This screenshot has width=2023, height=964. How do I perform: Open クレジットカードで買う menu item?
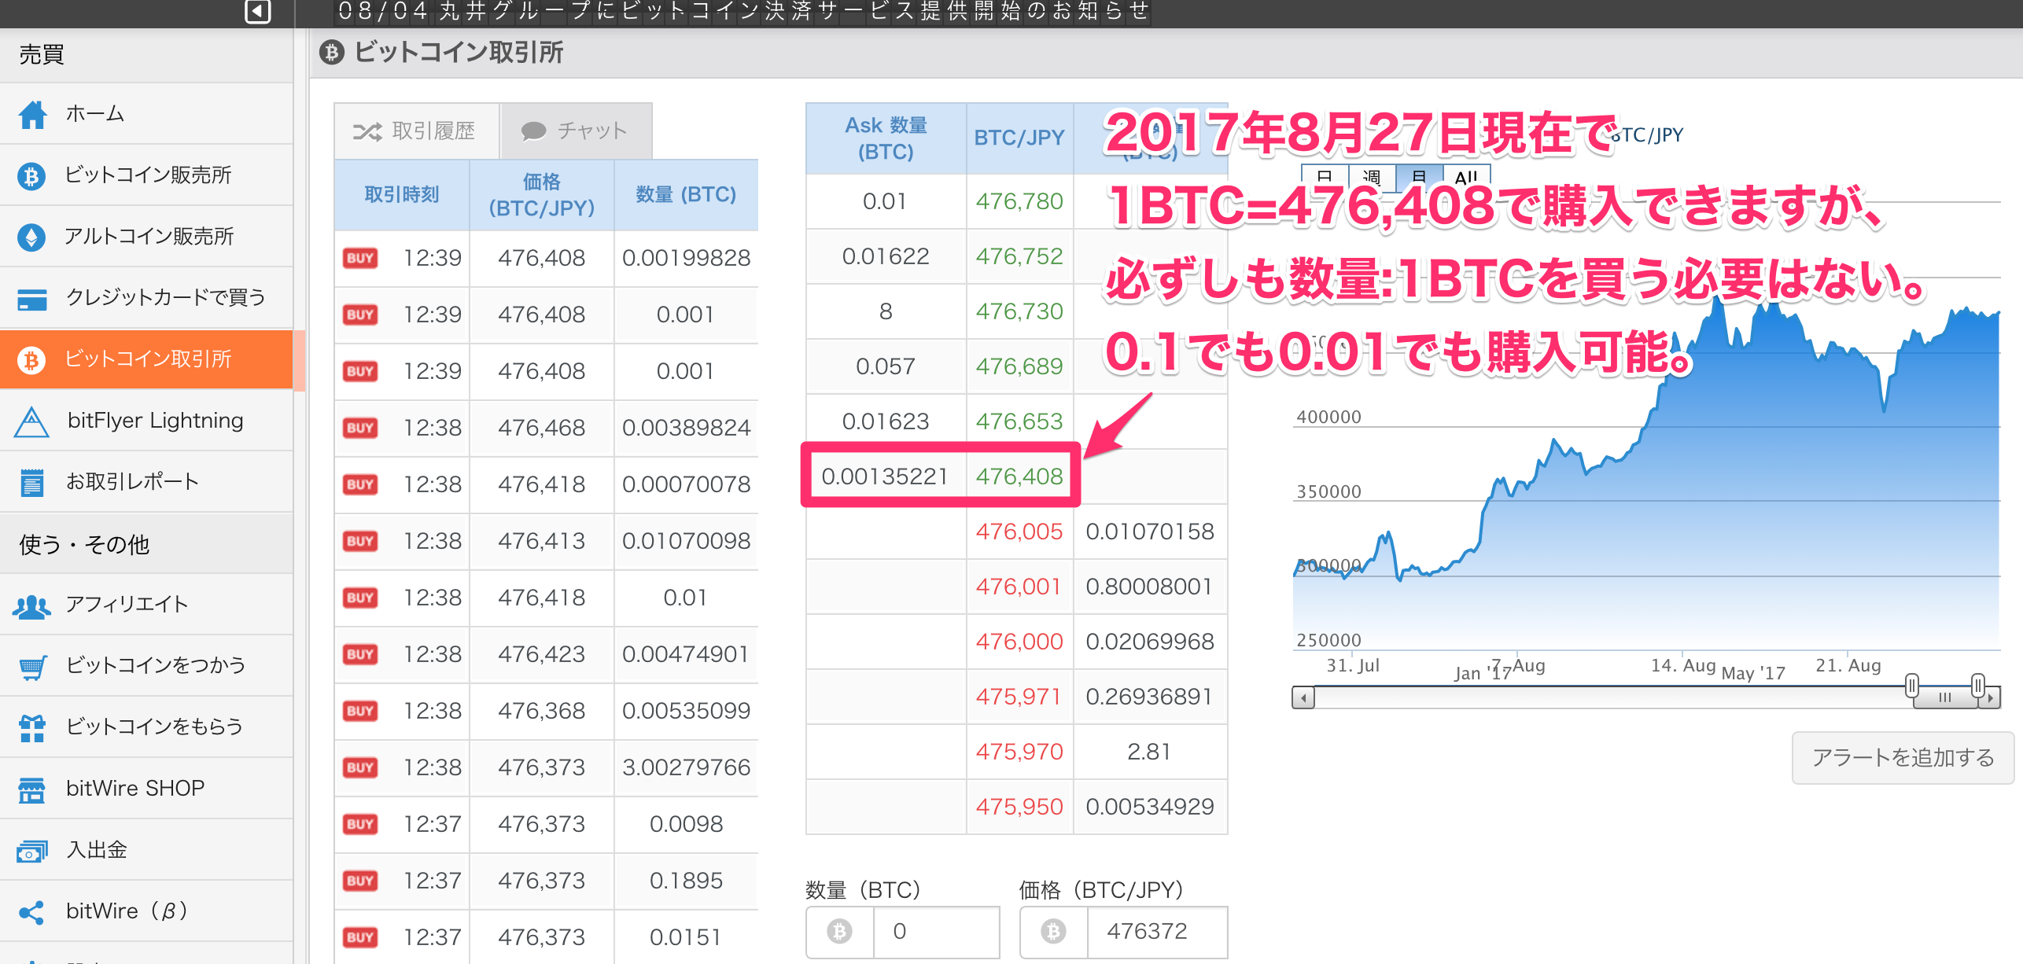(146, 298)
